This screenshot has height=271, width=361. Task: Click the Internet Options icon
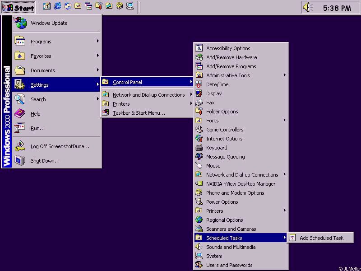tap(199, 139)
